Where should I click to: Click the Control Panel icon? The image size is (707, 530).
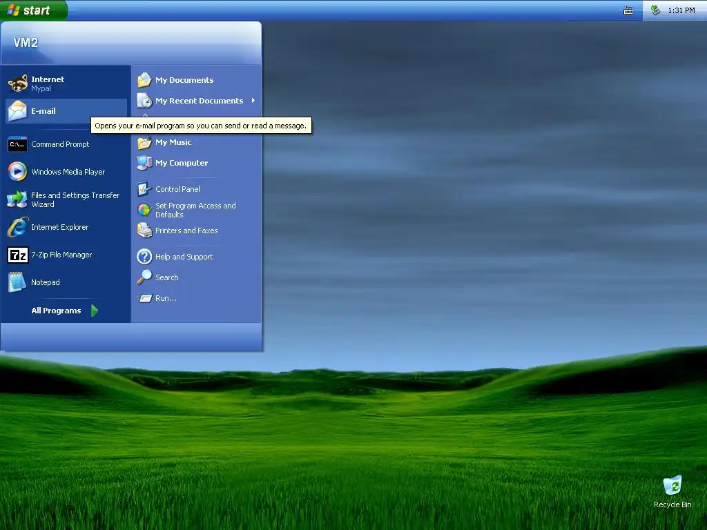(145, 189)
